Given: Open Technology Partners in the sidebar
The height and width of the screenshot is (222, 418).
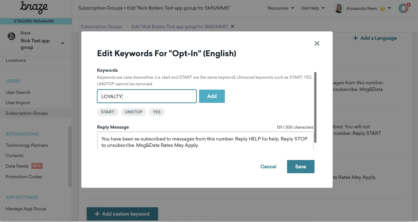Looking at the screenshot, I should coord(27,145).
